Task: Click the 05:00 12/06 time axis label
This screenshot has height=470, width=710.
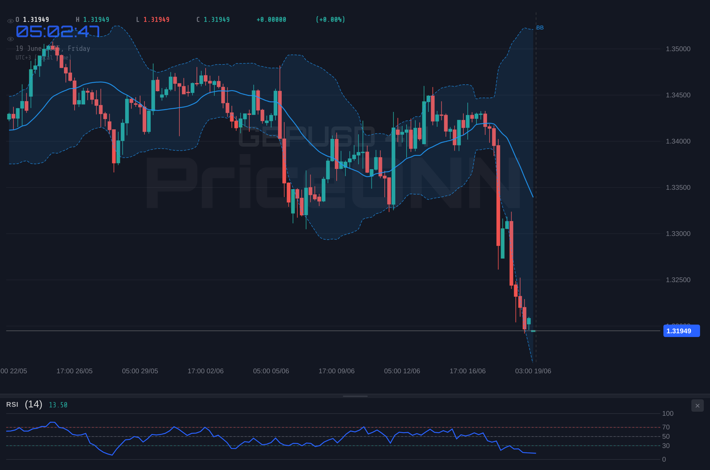Action: (x=402, y=371)
